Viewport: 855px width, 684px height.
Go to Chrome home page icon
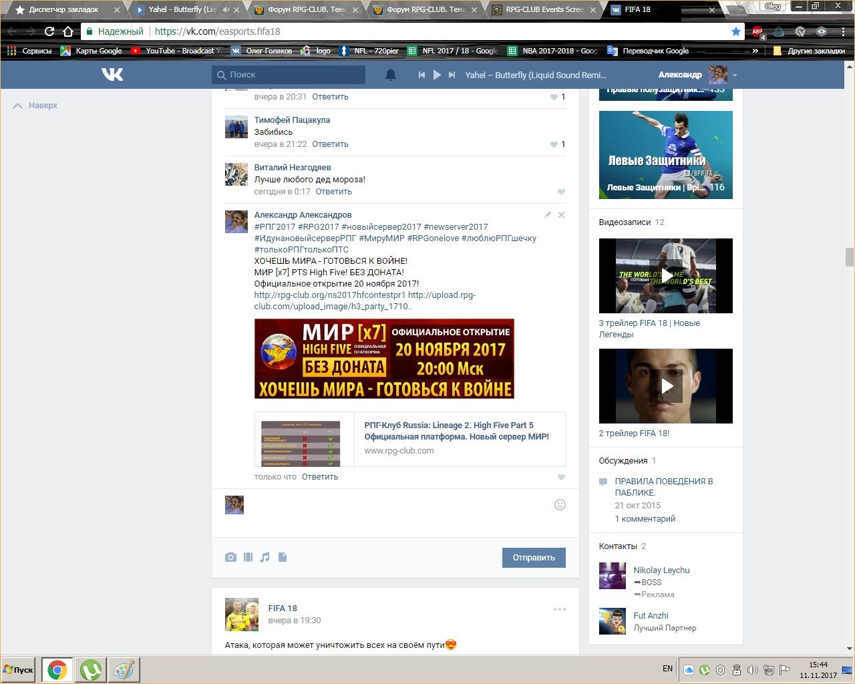coord(67,31)
